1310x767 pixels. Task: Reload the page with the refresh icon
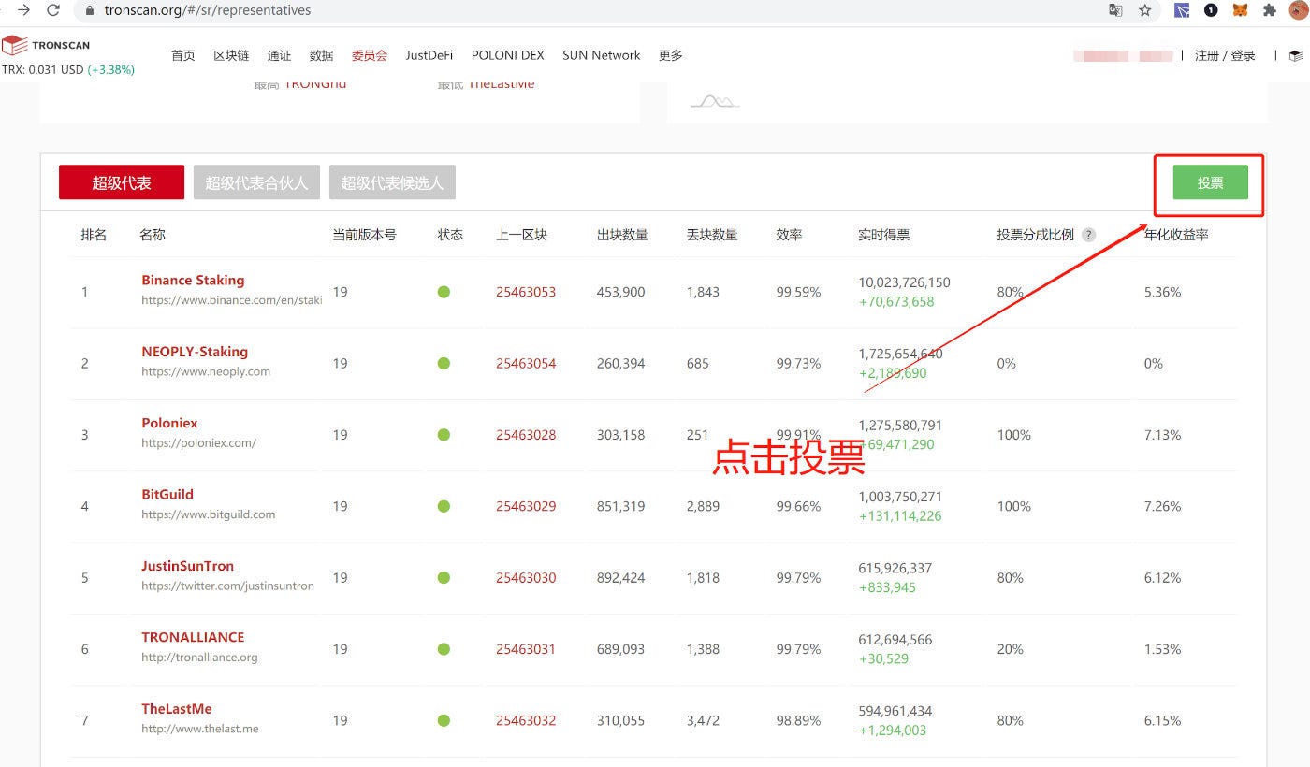(x=53, y=10)
